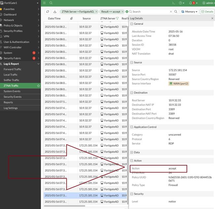This screenshot has width=215, height=209.
Task: Expand the Favorites menu
Action: [x=20, y=9]
